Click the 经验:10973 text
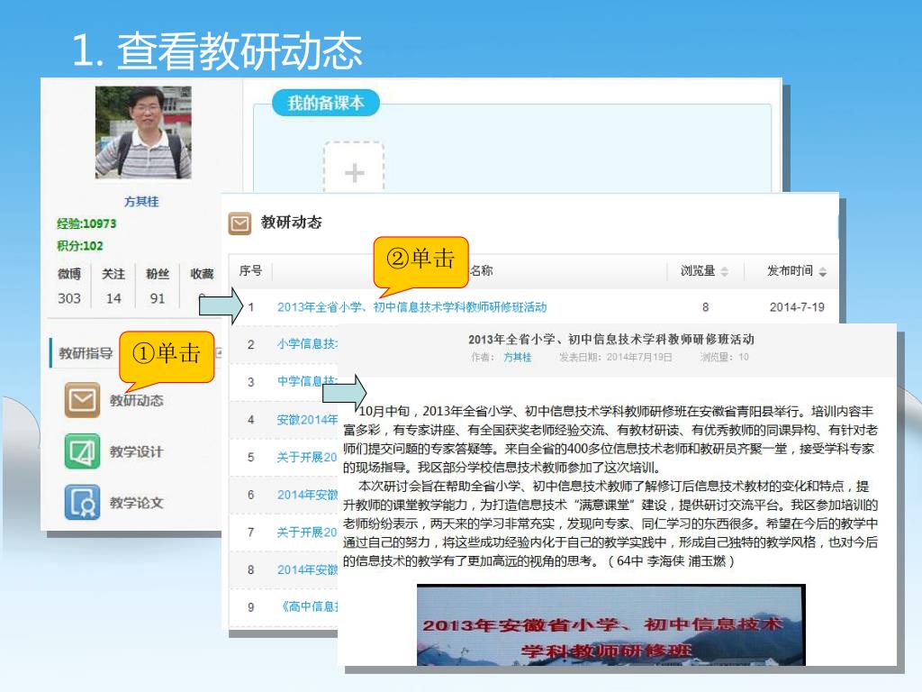This screenshot has height=692, width=922. point(86,223)
